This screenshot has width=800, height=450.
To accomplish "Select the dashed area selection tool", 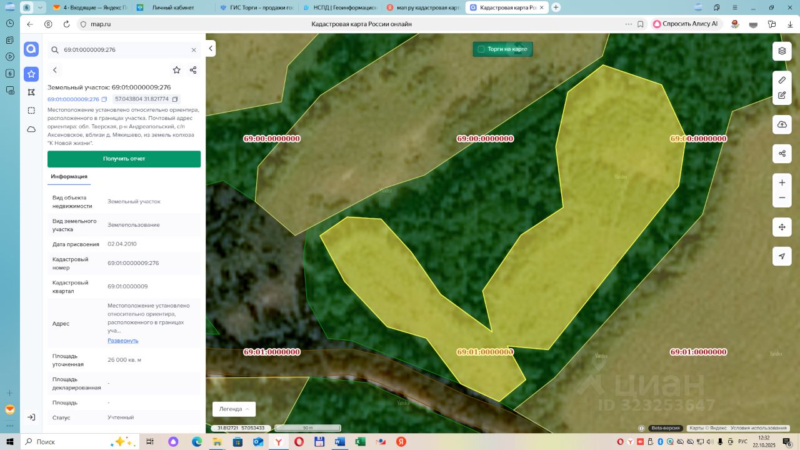I will (31, 111).
